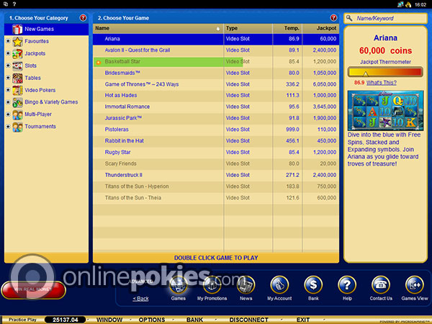
Task: Open help for Choose Your Category
Action: click(x=83, y=18)
